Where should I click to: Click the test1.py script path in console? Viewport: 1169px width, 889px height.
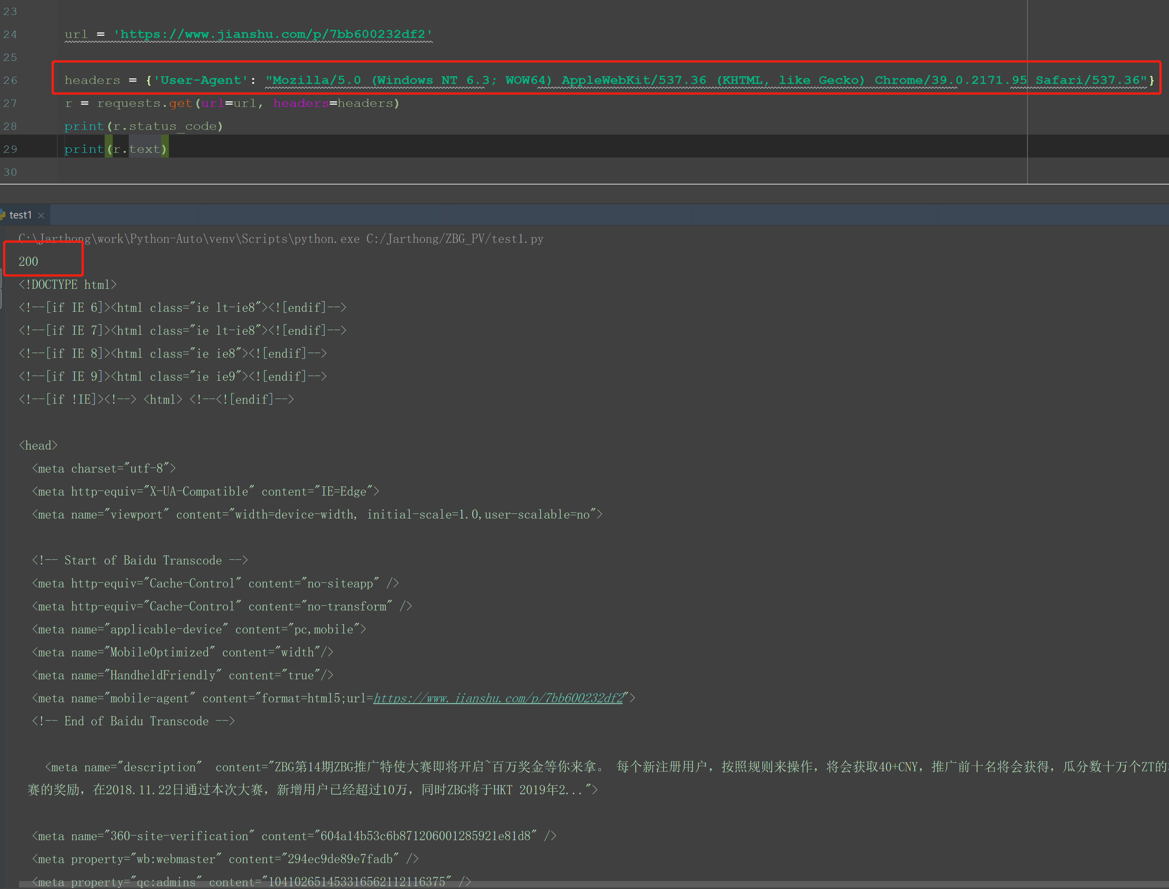tap(454, 238)
